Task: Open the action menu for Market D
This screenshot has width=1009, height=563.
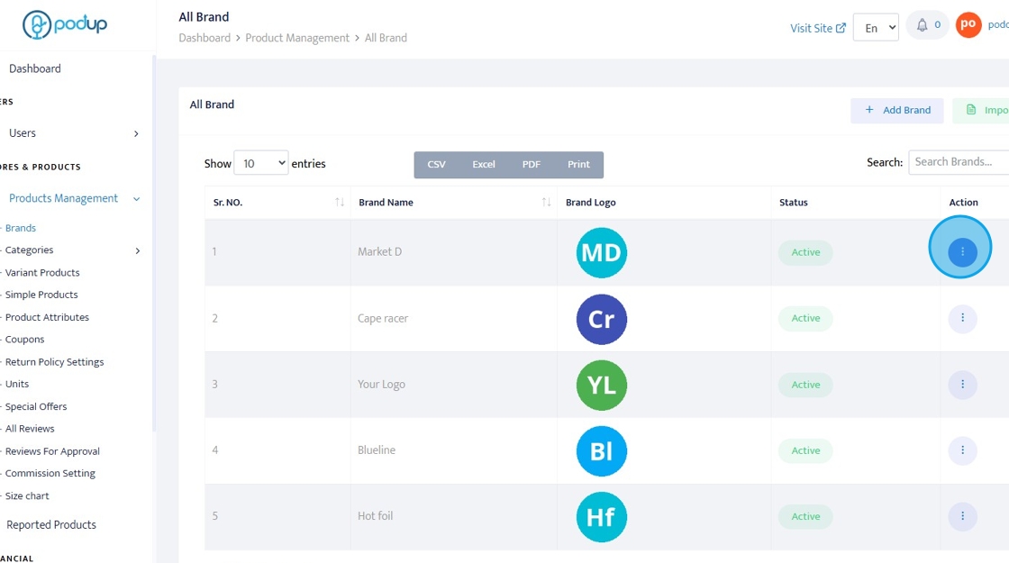Action: [x=962, y=252]
